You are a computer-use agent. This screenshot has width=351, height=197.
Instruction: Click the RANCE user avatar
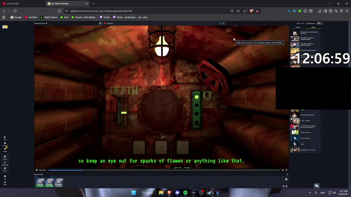point(59,182)
